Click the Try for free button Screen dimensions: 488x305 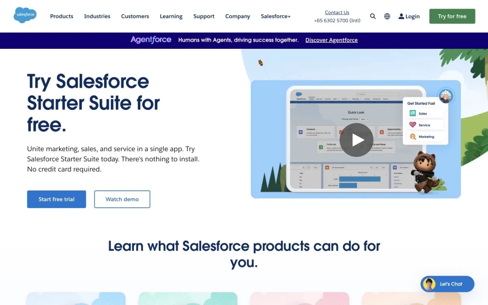[452, 16]
